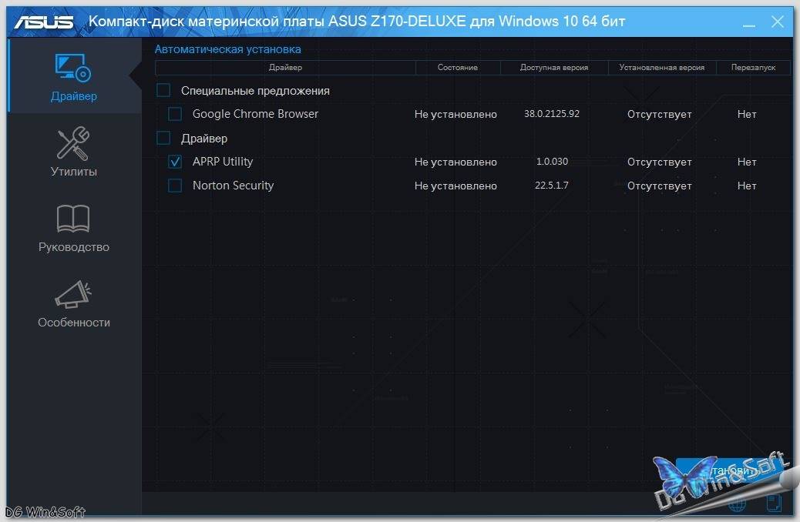Click the ASUS logo in title bar
800x522 pixels.
43,22
